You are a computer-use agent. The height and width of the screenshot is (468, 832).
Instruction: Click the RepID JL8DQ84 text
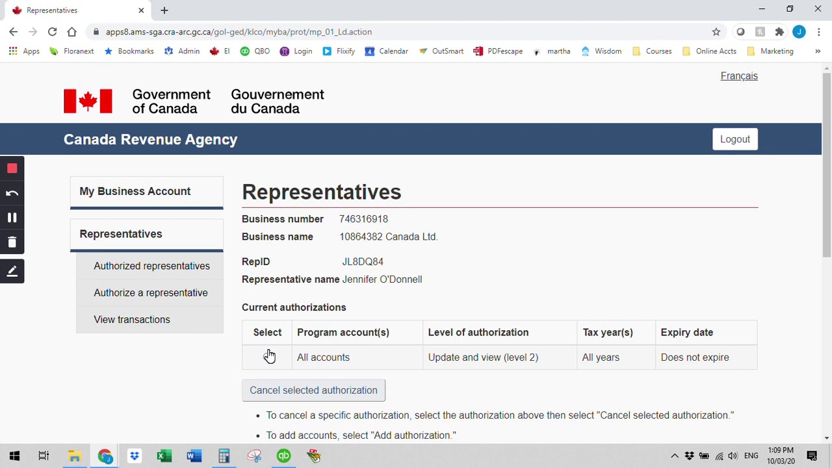click(x=363, y=261)
